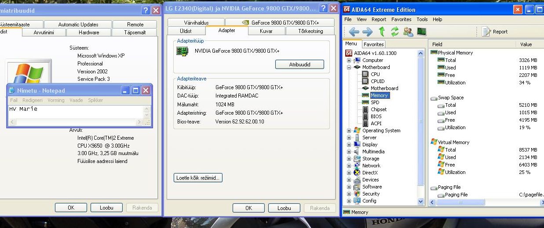Open the File menu in AIDA64
Viewport: 544px width, 228px height.
(x=348, y=19)
